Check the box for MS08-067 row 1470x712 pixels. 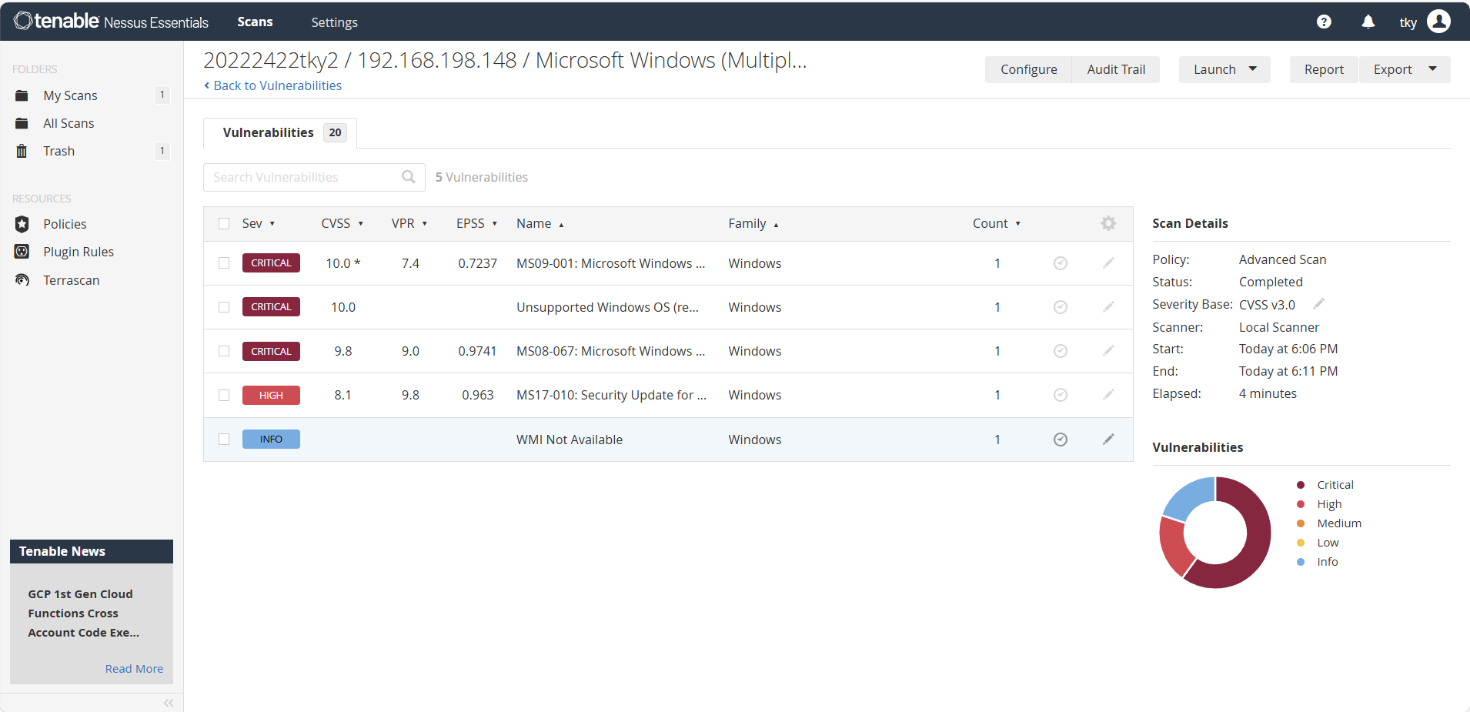click(x=224, y=351)
